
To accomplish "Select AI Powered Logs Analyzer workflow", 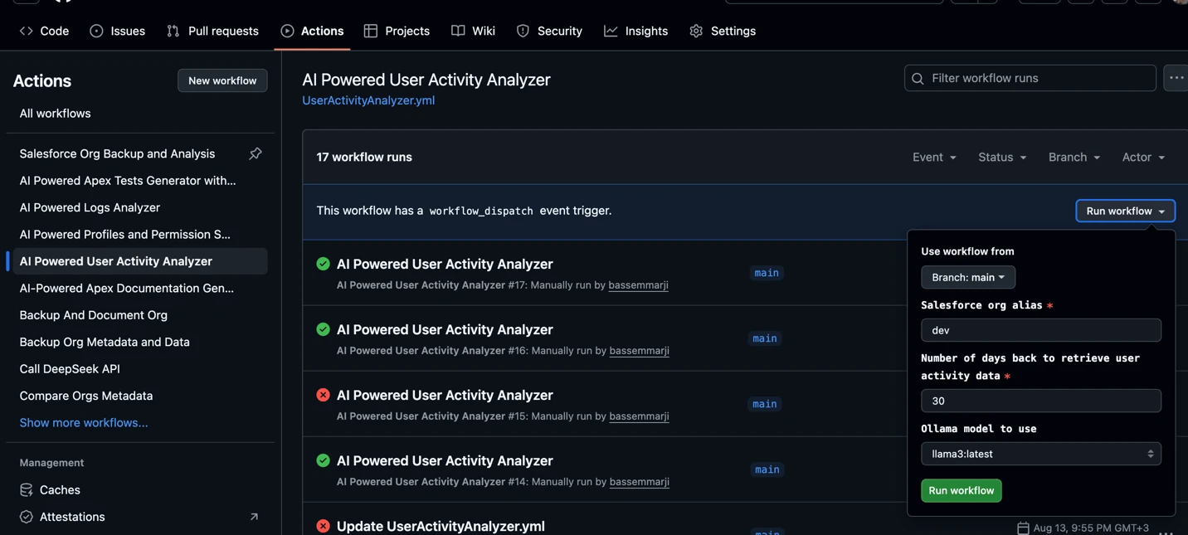I will click(x=90, y=207).
